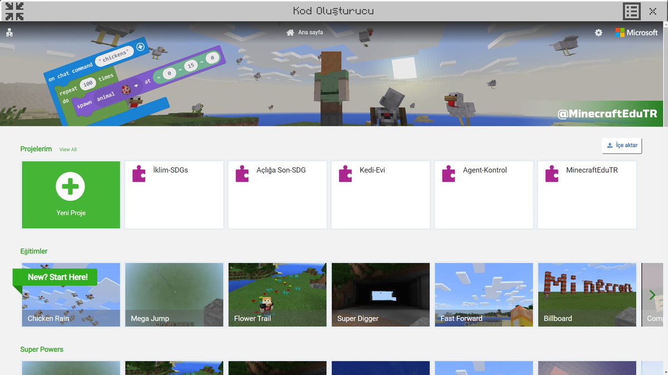Open the Kedi-Evi project
This screenshot has width=668, height=375.
point(381,195)
